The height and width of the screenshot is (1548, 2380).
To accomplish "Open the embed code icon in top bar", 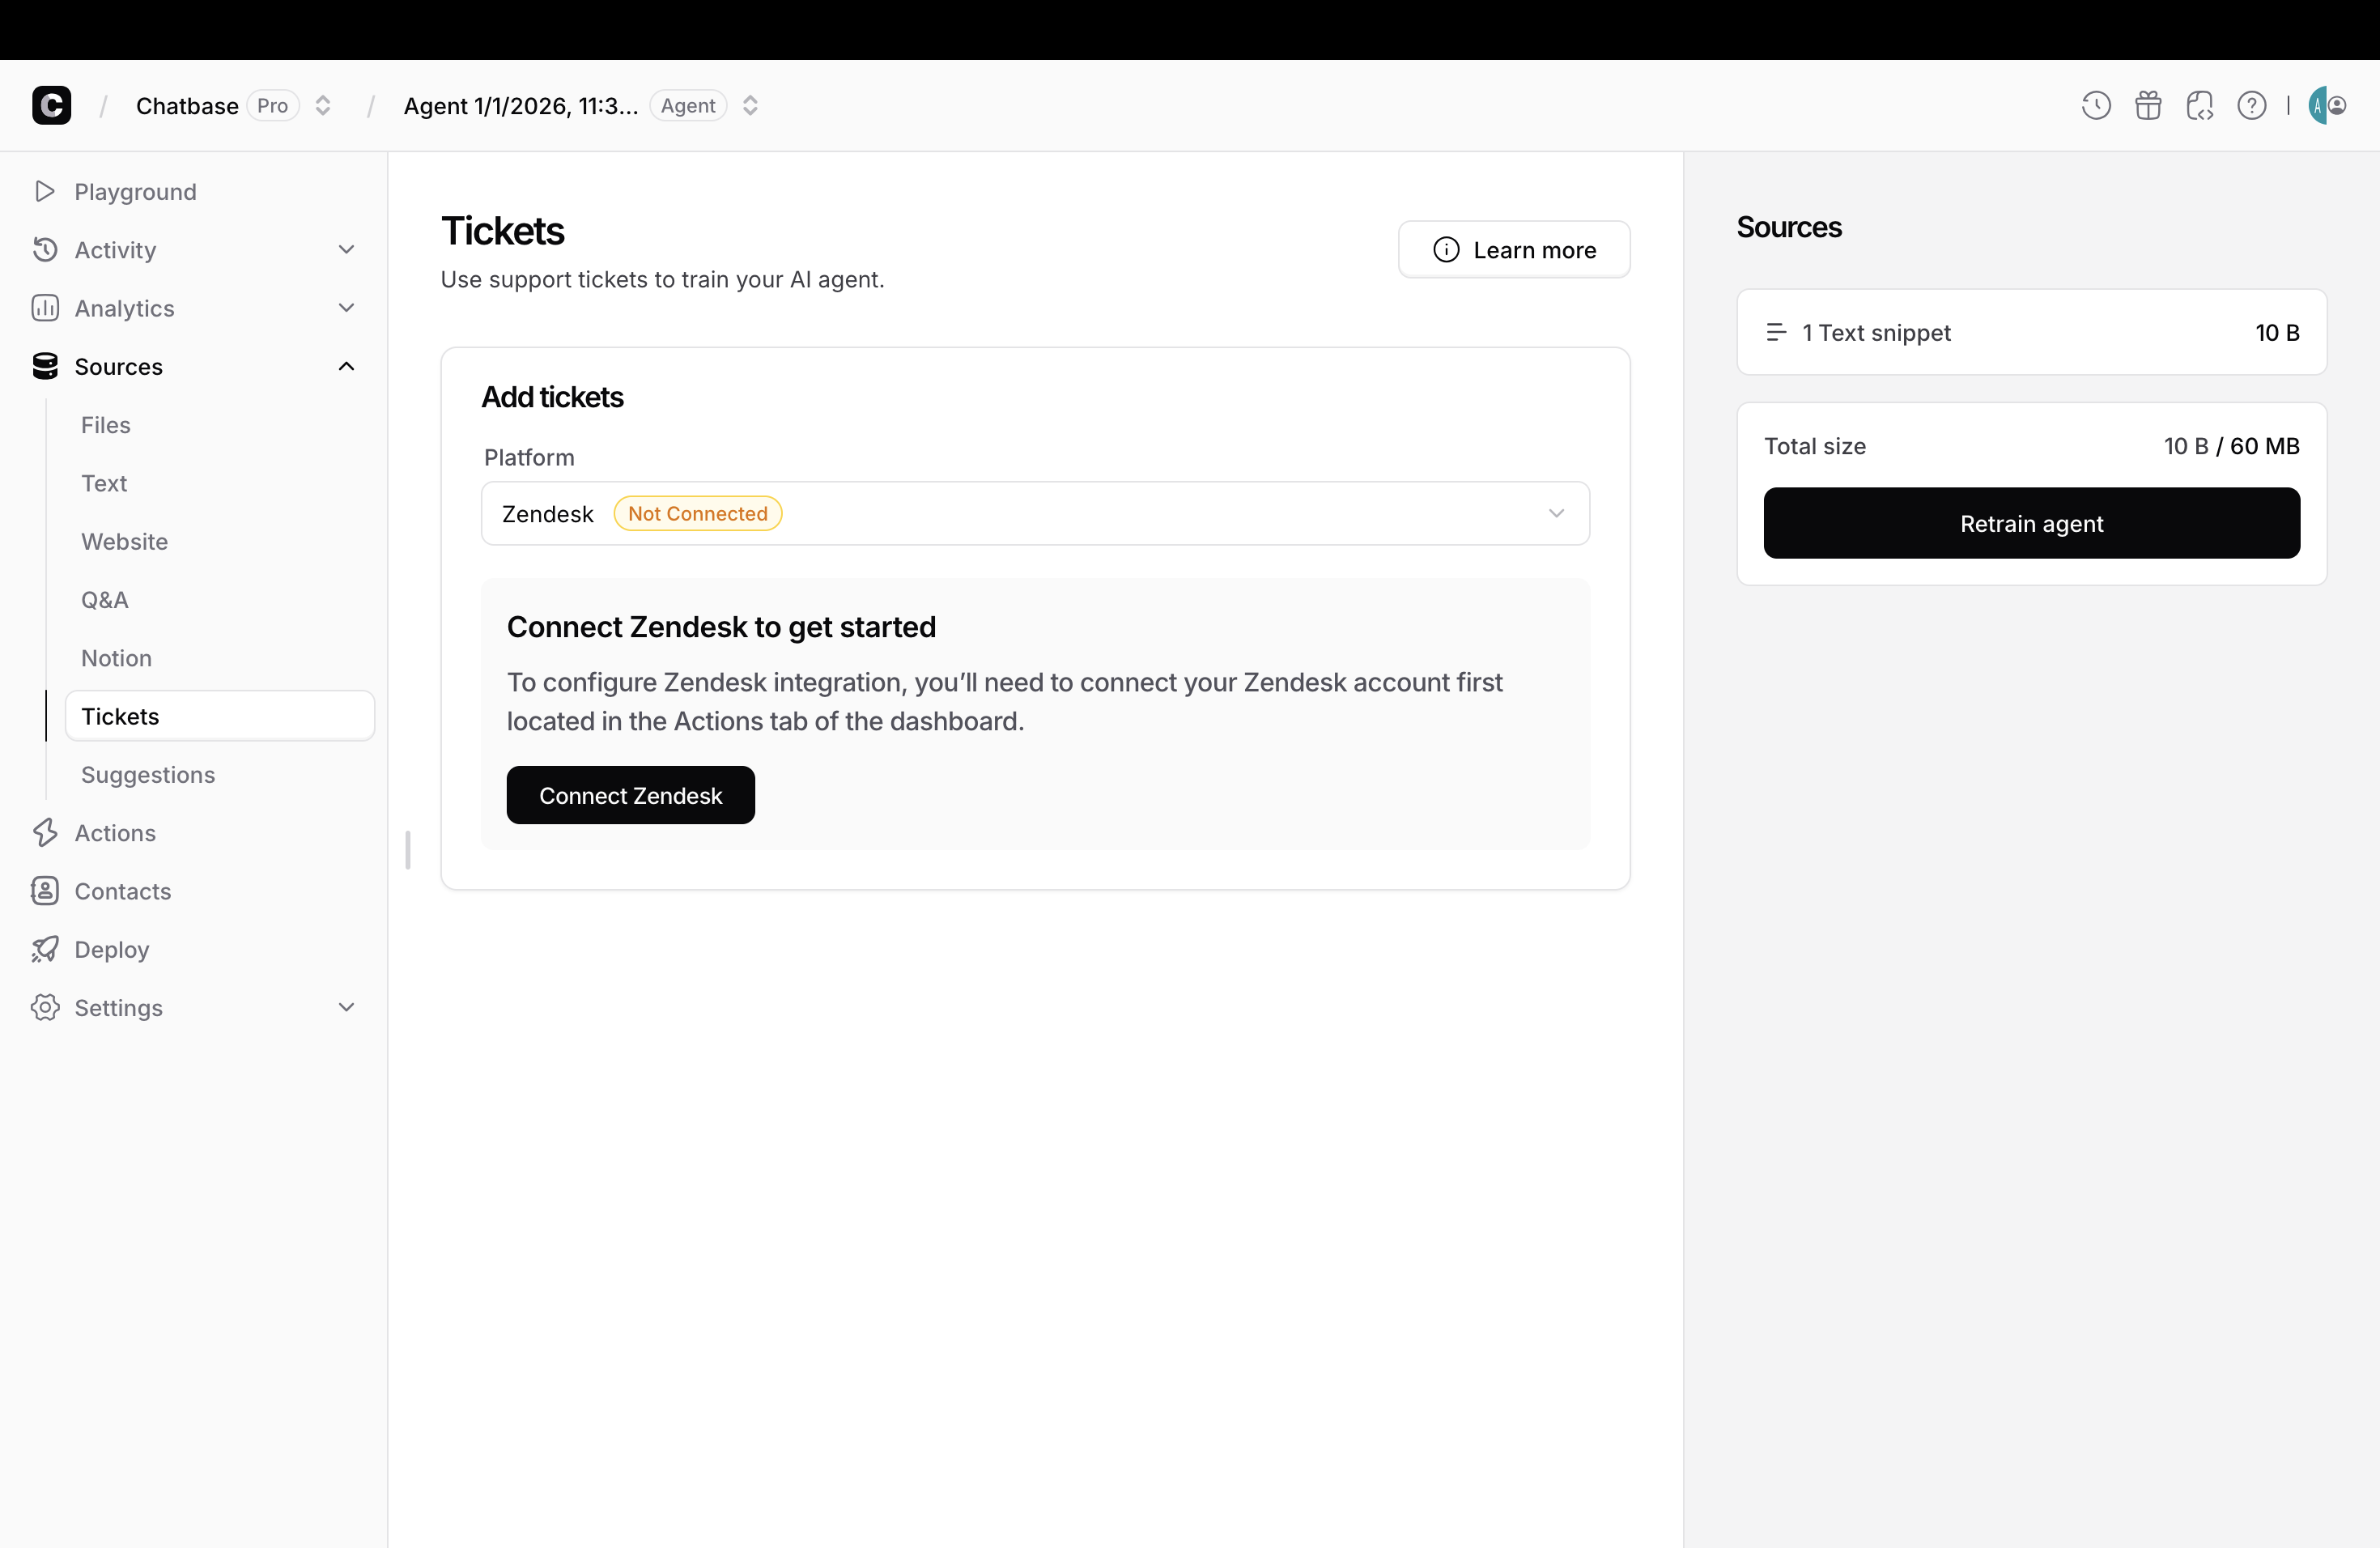I will coord(2200,105).
